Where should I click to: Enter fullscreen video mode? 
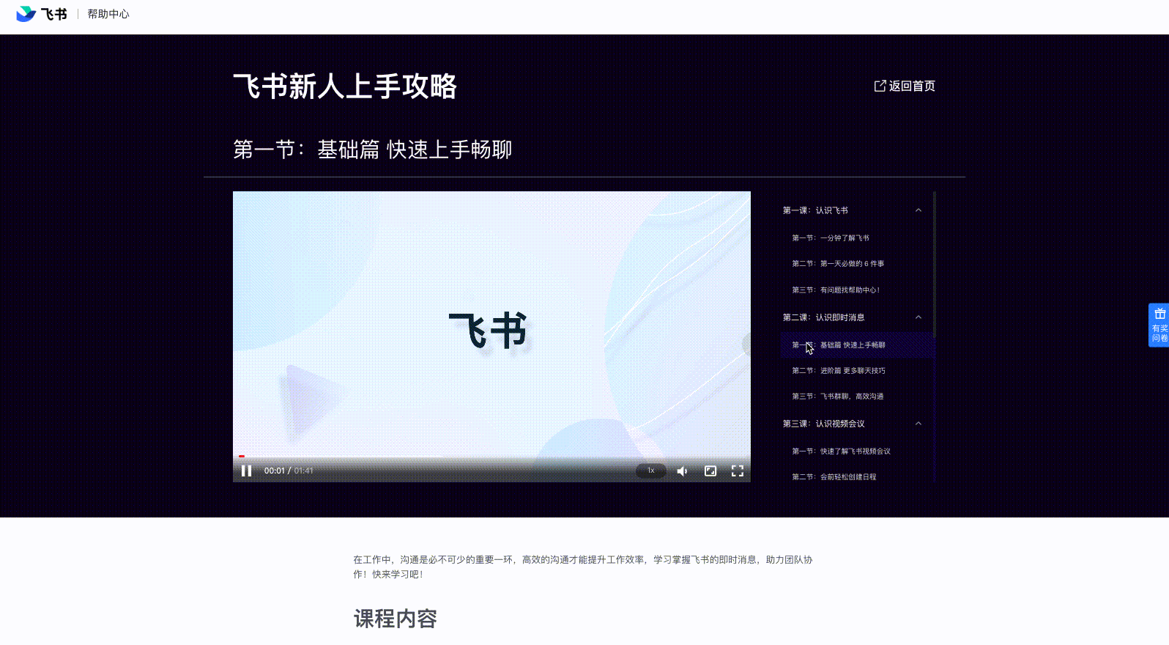click(738, 471)
